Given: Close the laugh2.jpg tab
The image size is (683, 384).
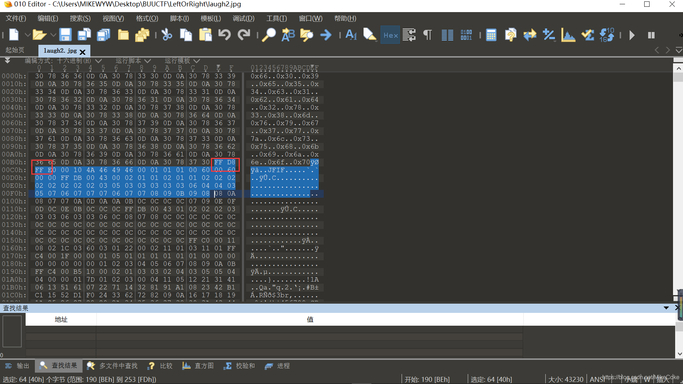Looking at the screenshot, I should (83, 52).
